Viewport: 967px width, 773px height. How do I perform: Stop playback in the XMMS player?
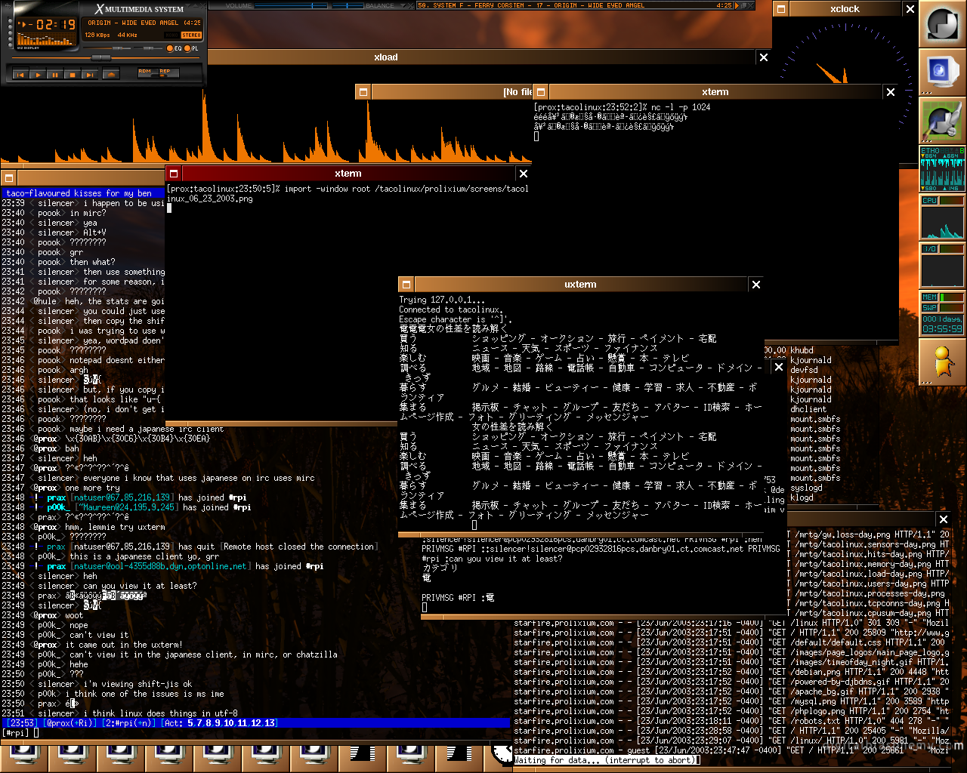[x=73, y=75]
